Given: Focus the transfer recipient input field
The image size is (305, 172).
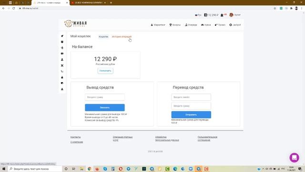Looking at the screenshot, I should [x=191, y=97].
